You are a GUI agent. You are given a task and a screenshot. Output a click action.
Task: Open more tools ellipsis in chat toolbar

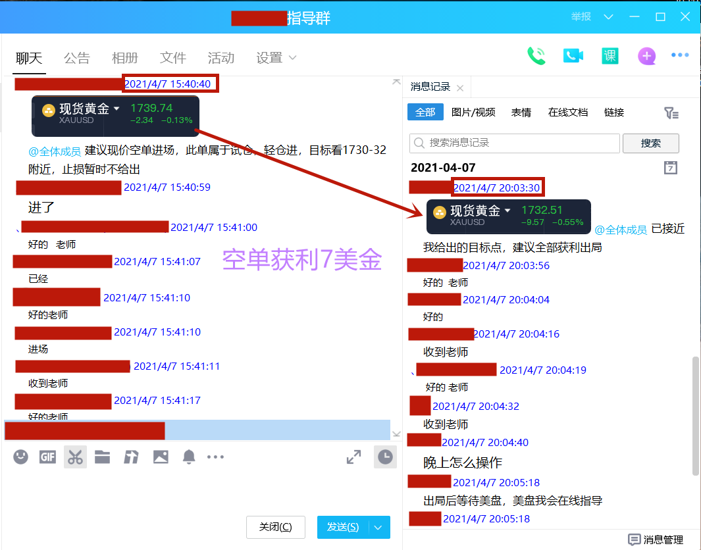[x=215, y=457]
